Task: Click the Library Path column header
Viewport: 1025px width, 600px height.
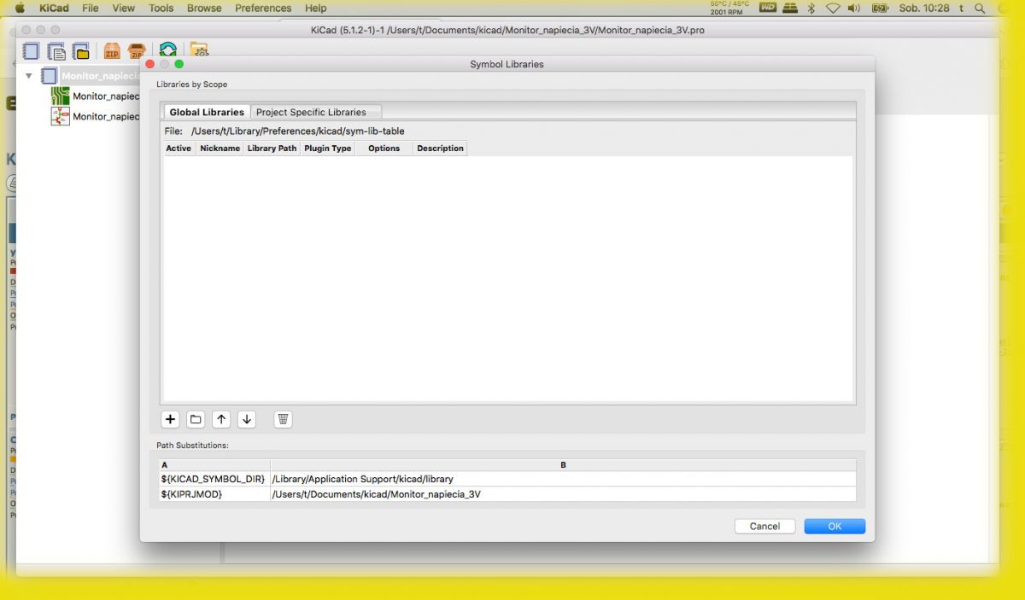Action: 272,149
